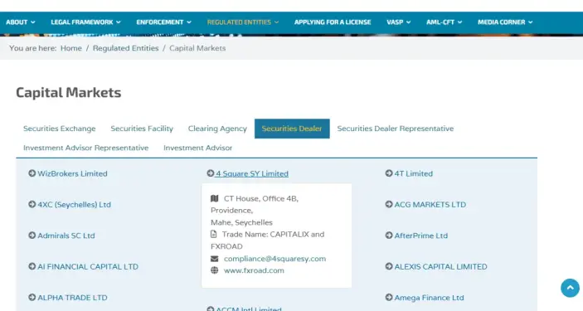Screen dimensions: 583x311
Task: Open WizBrokers Limited entry
Action: click(x=72, y=173)
